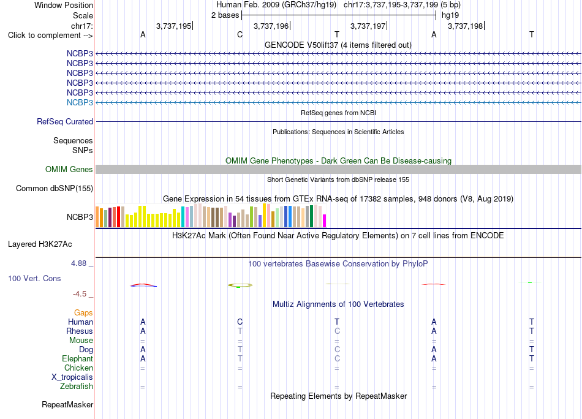Click the C base in the Human alignment row
The height and width of the screenshot is (419, 582).
pos(240,322)
